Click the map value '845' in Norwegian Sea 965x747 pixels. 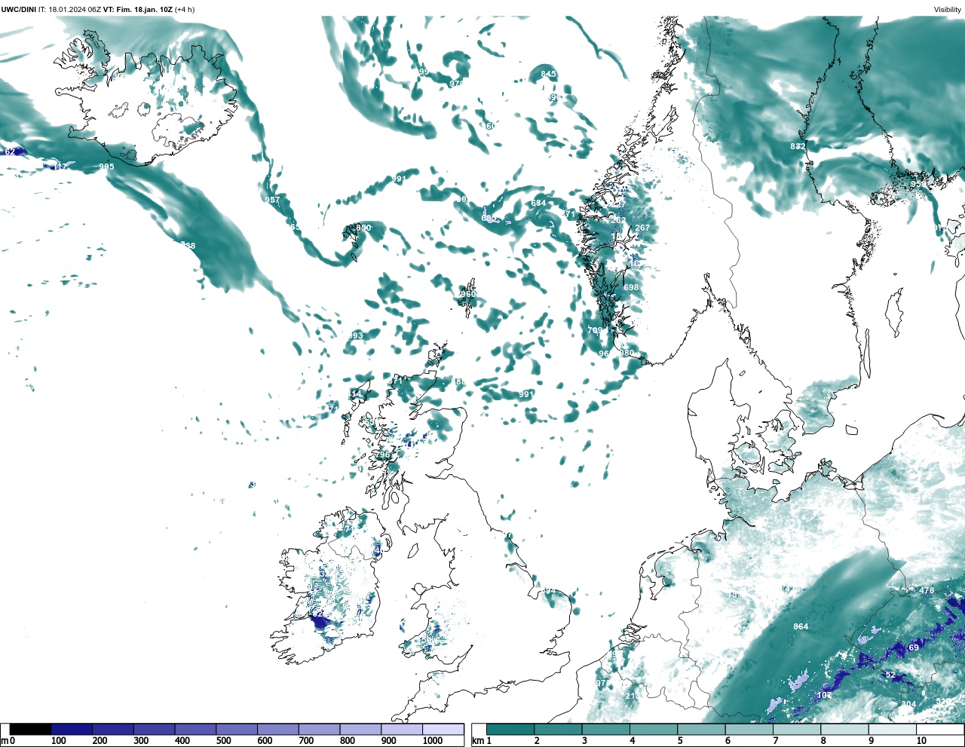coord(548,74)
